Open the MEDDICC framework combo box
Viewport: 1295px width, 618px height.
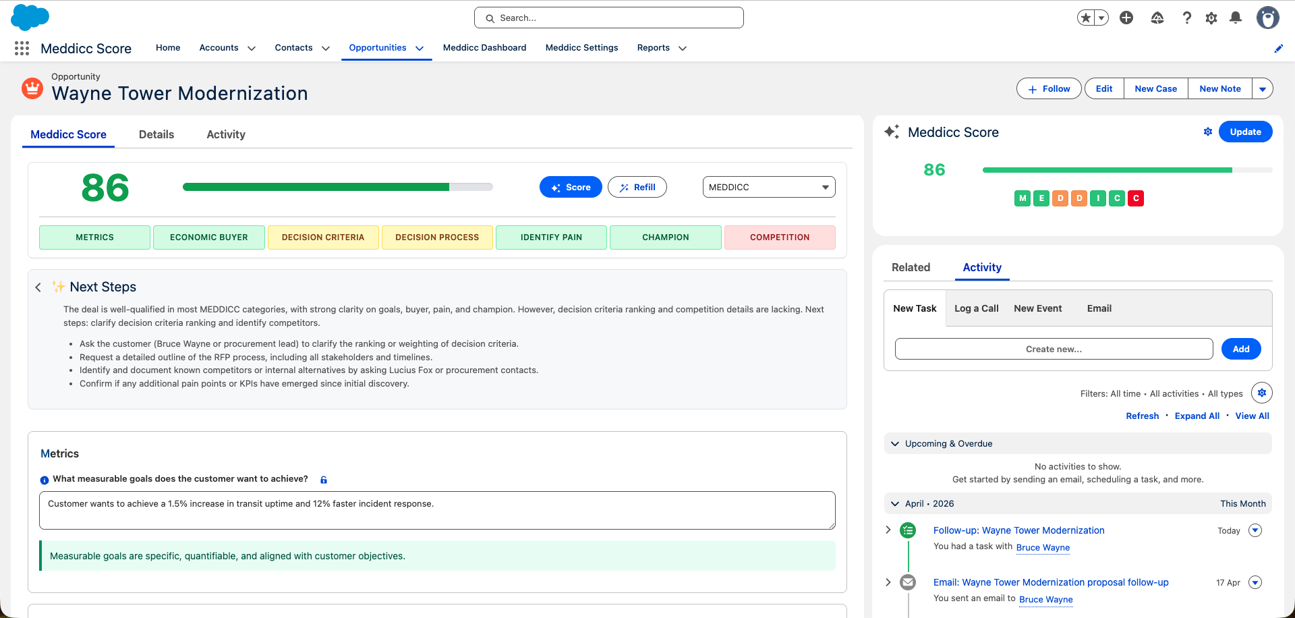[x=769, y=187]
